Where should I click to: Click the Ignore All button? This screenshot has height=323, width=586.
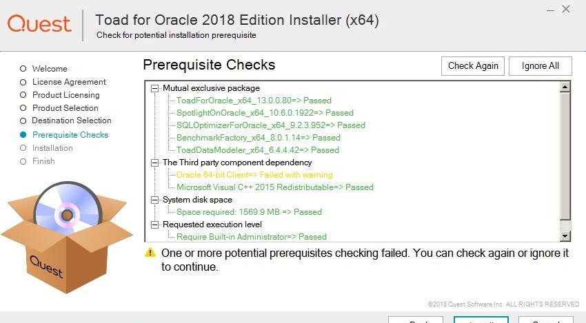click(x=540, y=66)
